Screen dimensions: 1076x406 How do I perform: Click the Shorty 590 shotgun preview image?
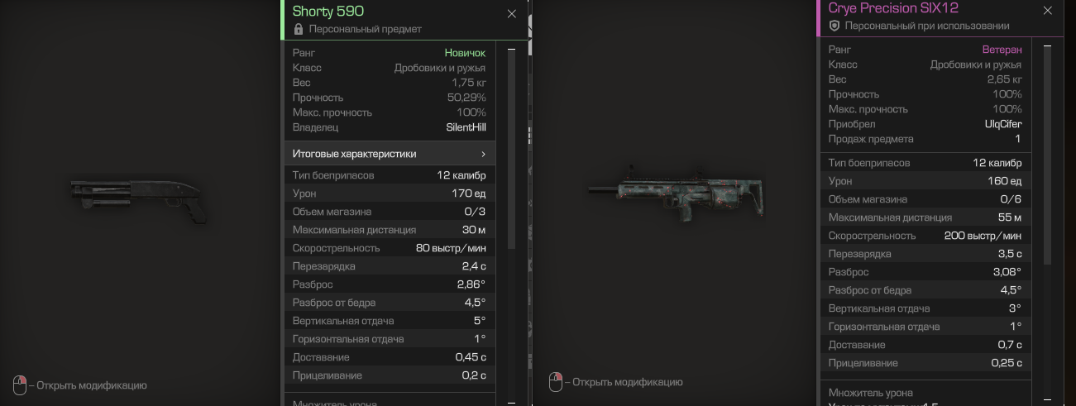[137, 194]
